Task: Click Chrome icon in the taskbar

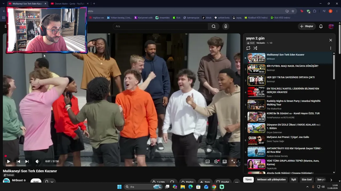Action: (x=214, y=187)
